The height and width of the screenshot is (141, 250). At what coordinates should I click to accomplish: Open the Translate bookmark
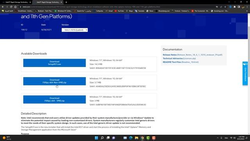point(139,11)
